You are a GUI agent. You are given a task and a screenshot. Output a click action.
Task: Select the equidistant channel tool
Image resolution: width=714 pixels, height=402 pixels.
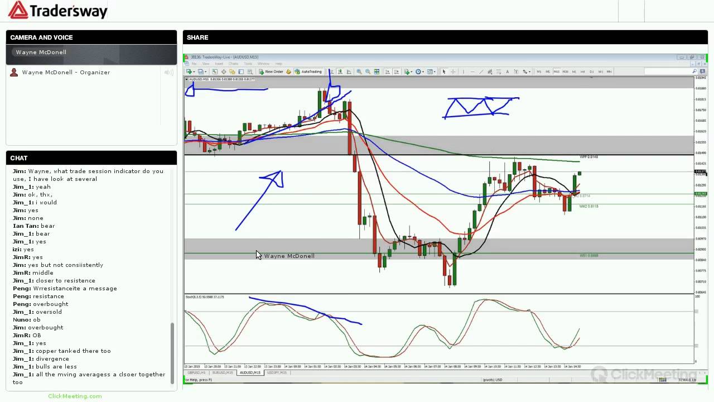pos(490,71)
